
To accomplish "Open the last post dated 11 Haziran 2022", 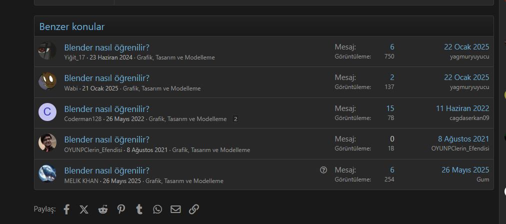I will (x=462, y=108).
